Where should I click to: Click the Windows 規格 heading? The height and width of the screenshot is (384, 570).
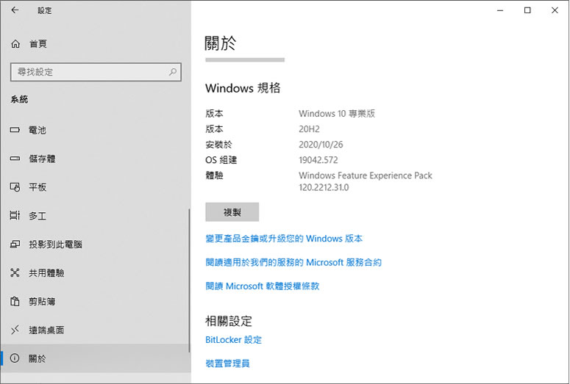point(243,88)
